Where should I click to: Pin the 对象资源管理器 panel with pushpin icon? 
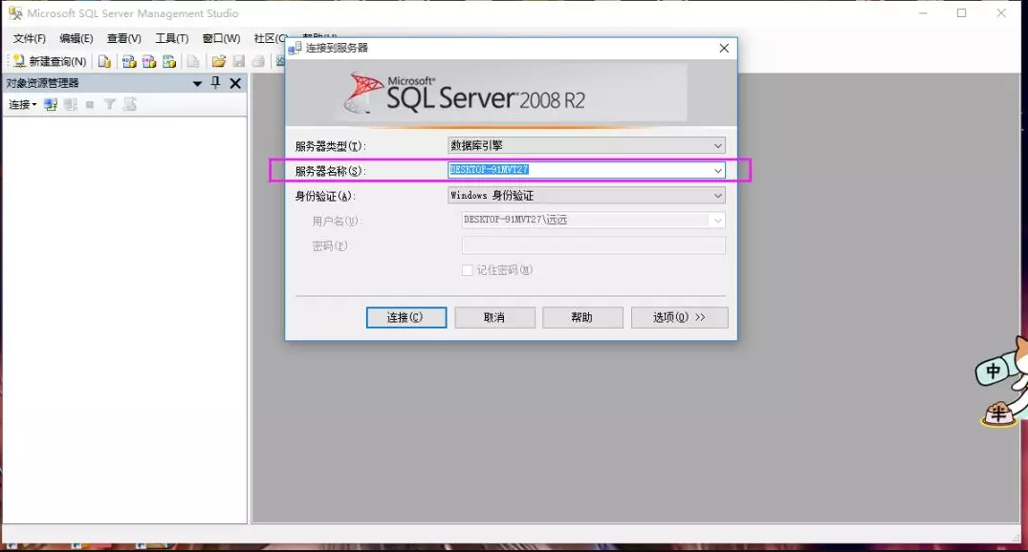click(x=216, y=83)
